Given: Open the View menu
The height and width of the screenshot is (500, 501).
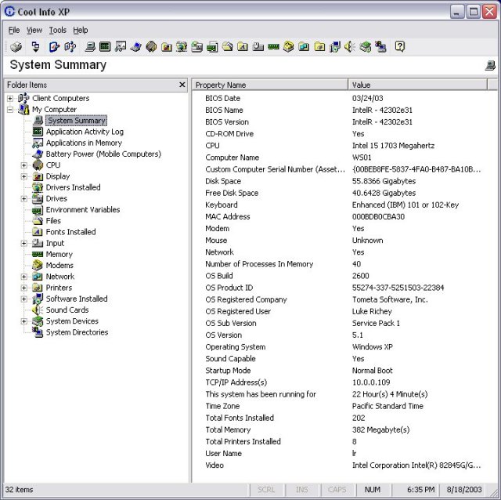Looking at the screenshot, I should coord(34,30).
